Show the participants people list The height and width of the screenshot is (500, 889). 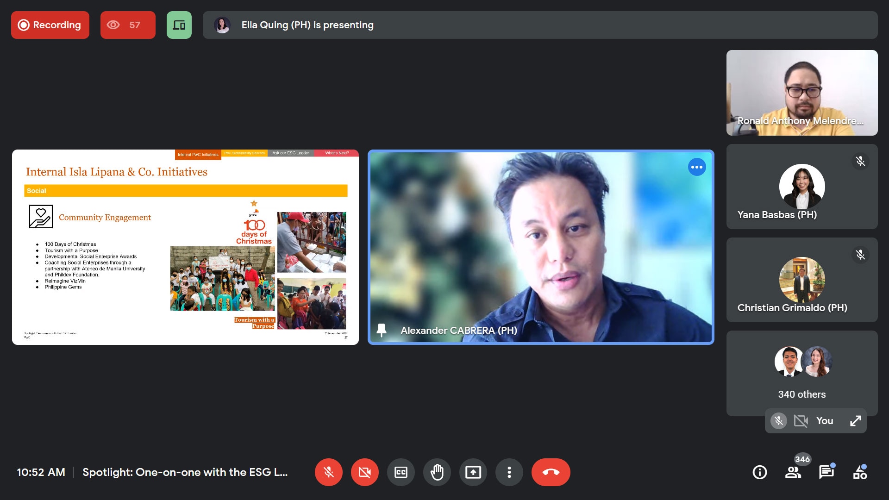(793, 472)
